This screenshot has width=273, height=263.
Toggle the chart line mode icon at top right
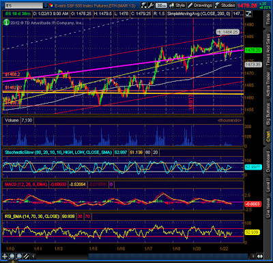click(x=248, y=14)
